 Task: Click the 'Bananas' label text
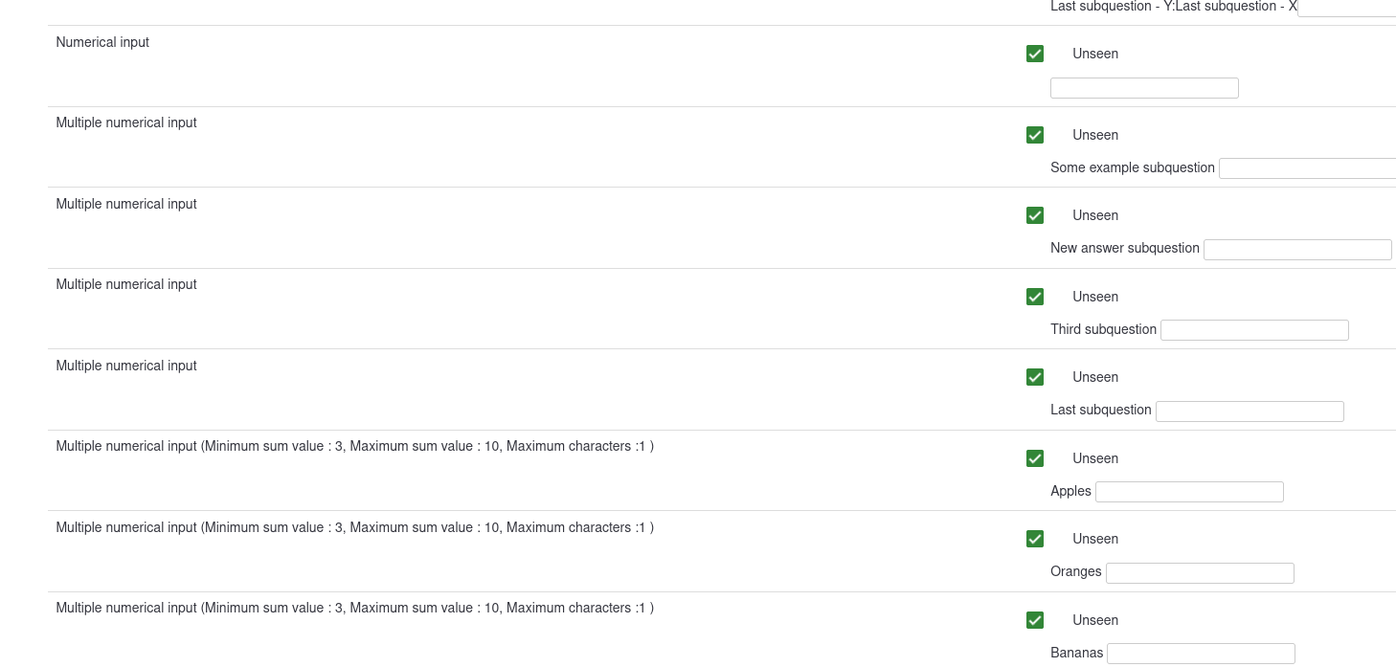coord(1077,653)
